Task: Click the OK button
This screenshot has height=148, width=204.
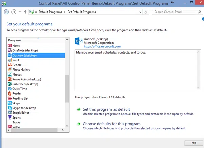Action: (x=194, y=143)
